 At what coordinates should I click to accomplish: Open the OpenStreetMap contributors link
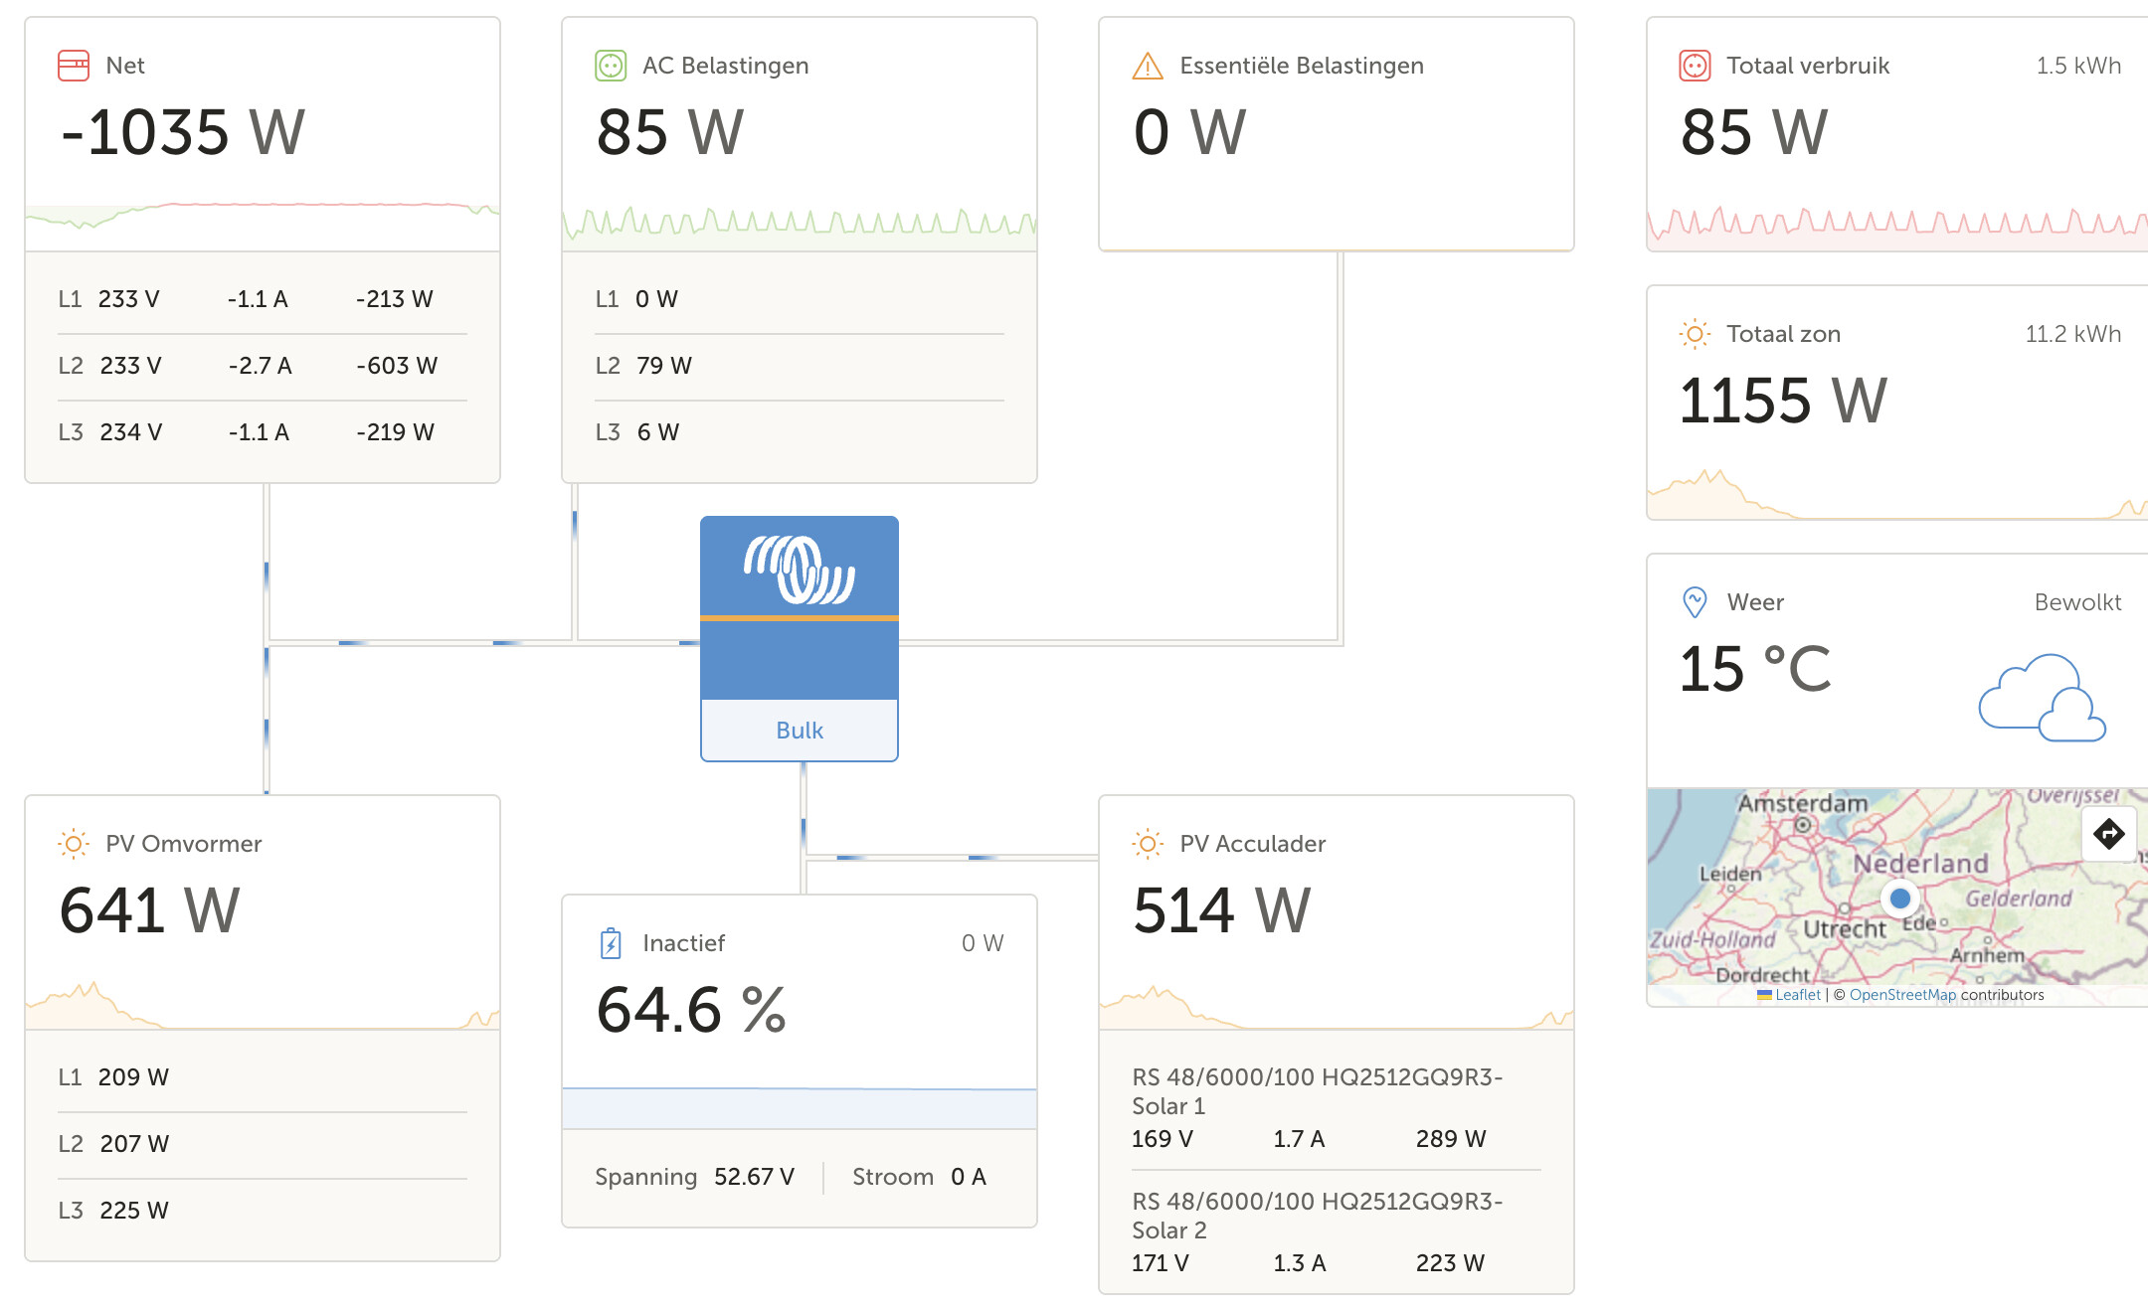[x=1901, y=995]
